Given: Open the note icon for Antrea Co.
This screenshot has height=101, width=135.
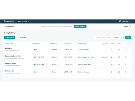Looking at the screenshot, I should click(x=119, y=50).
